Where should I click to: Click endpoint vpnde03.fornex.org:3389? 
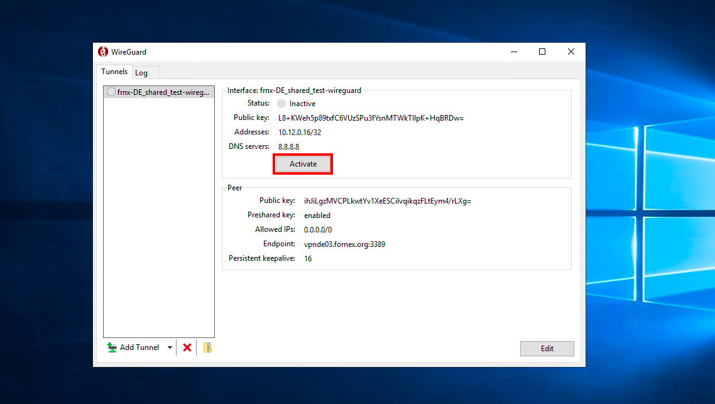(x=344, y=244)
